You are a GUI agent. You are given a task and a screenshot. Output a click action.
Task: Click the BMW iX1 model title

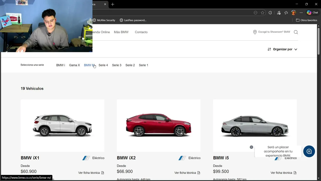point(30,158)
